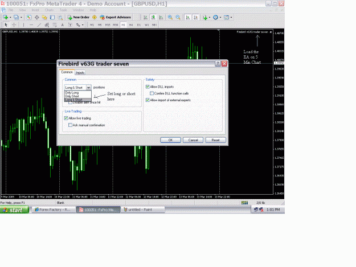Viewport: 356px width, 267px height.
Task: Click Reset in Firebird dialog
Action: 215,140
